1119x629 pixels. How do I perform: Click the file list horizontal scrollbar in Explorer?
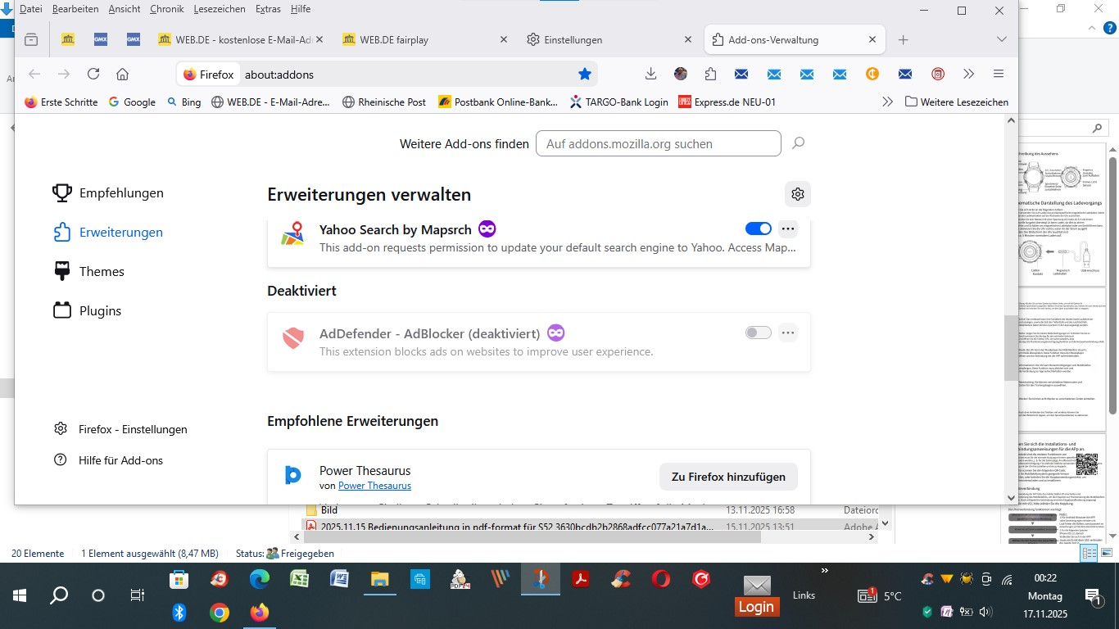[532, 537]
